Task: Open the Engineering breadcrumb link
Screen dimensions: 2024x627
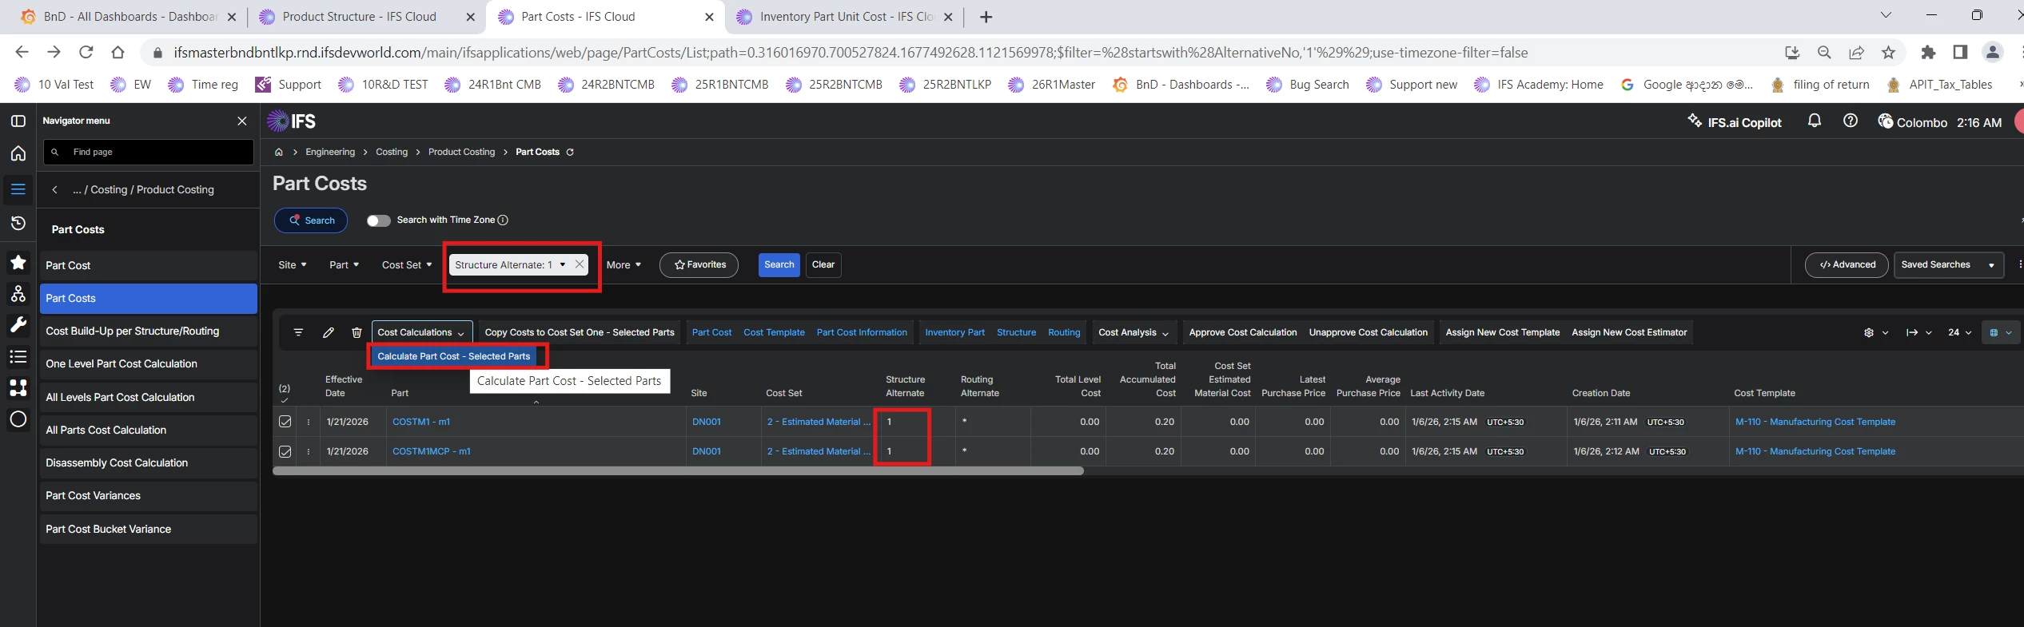Action: pos(330,152)
